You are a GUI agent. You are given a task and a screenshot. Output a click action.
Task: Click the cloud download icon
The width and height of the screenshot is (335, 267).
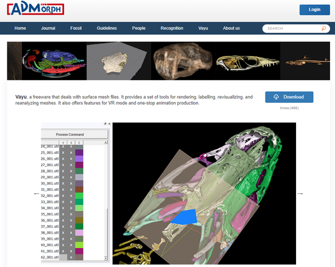point(276,97)
